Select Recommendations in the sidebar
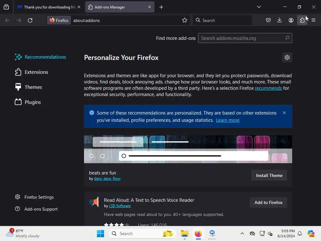Image resolution: width=321 pixels, height=241 pixels. click(x=40, y=57)
